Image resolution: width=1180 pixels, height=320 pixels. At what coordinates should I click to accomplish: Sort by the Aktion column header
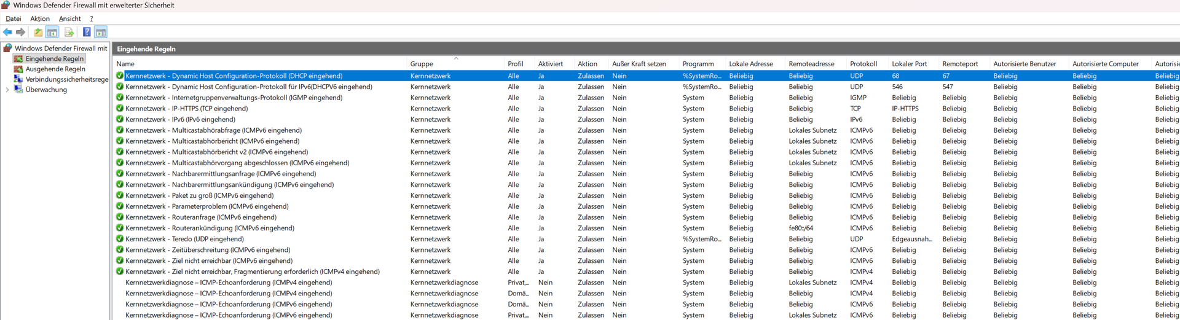click(588, 64)
